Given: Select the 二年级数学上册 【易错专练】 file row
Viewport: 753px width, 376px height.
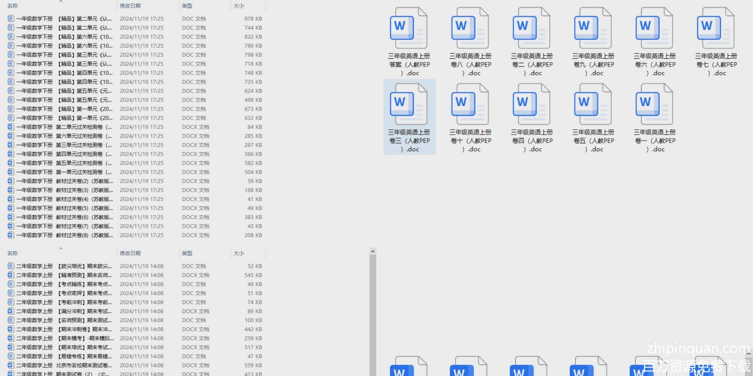Looking at the screenshot, I should [64, 356].
